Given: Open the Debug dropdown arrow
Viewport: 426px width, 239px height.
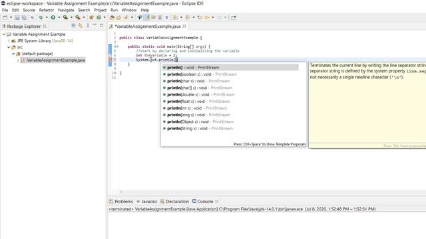Looking at the screenshot, I should [47, 18].
